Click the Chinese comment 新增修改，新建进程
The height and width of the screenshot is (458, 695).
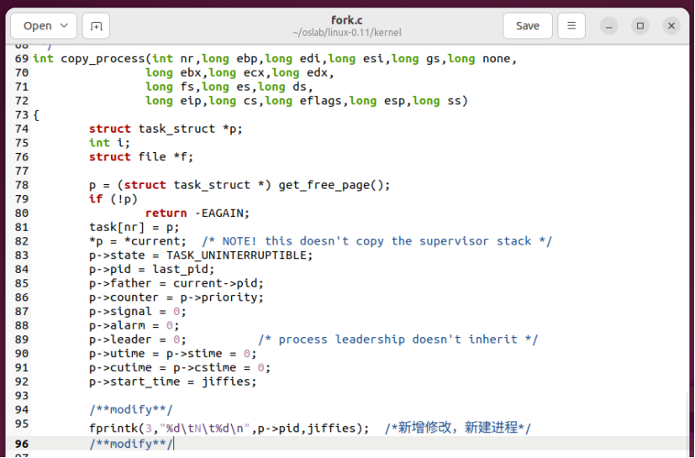(x=458, y=428)
